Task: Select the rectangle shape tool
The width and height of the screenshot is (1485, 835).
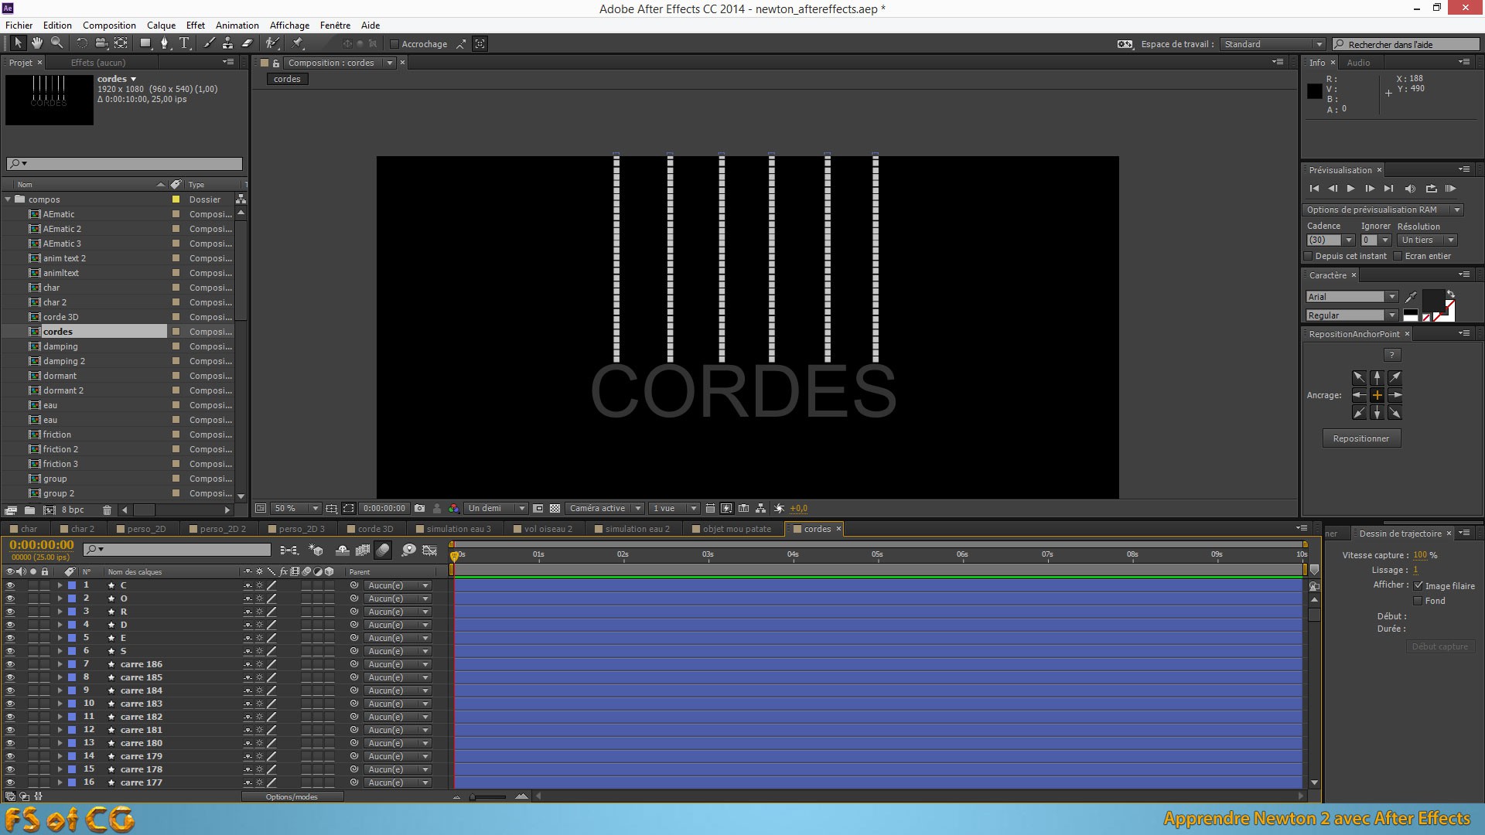Action: [x=144, y=43]
